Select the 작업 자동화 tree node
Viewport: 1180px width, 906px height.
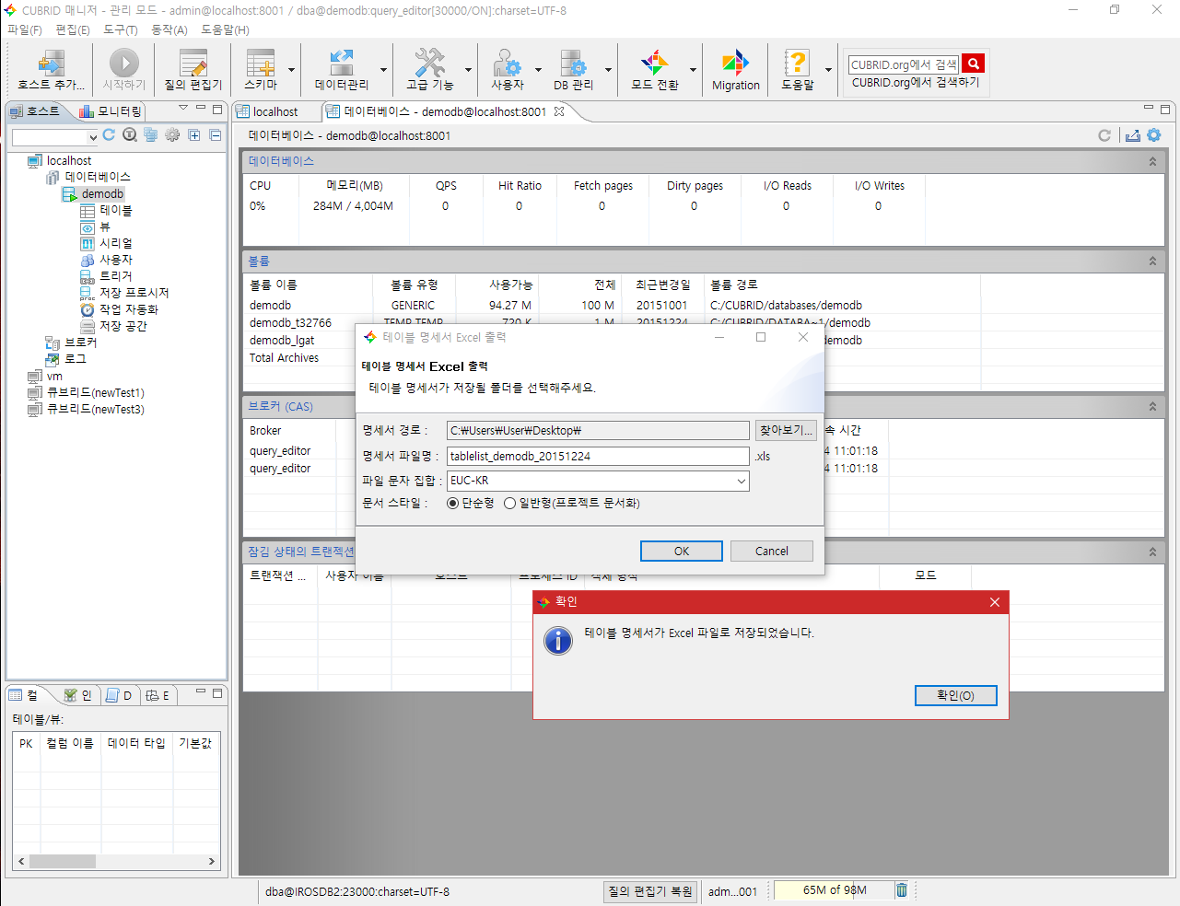[129, 309]
